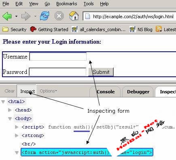Click the Password input field
Screen dimensions: 176x160
point(57,72)
